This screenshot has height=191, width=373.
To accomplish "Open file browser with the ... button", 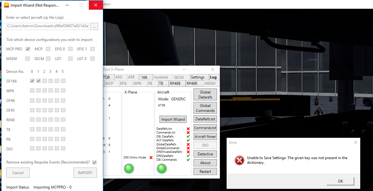I will (x=94, y=26).
